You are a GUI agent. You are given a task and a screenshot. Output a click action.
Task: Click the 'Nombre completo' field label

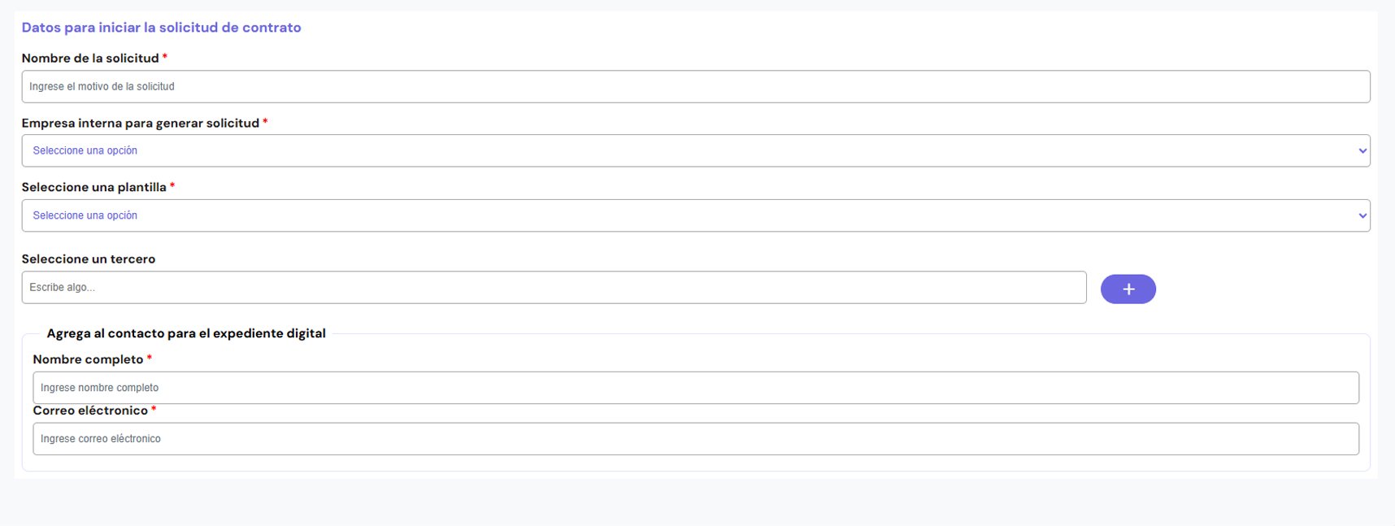pyautogui.click(x=88, y=359)
